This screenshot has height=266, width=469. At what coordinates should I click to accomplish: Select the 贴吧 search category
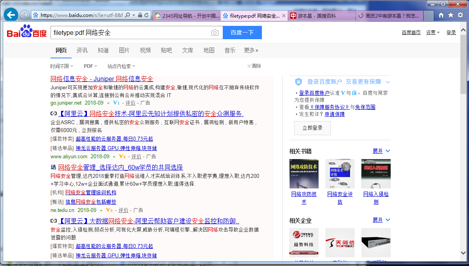point(166,50)
